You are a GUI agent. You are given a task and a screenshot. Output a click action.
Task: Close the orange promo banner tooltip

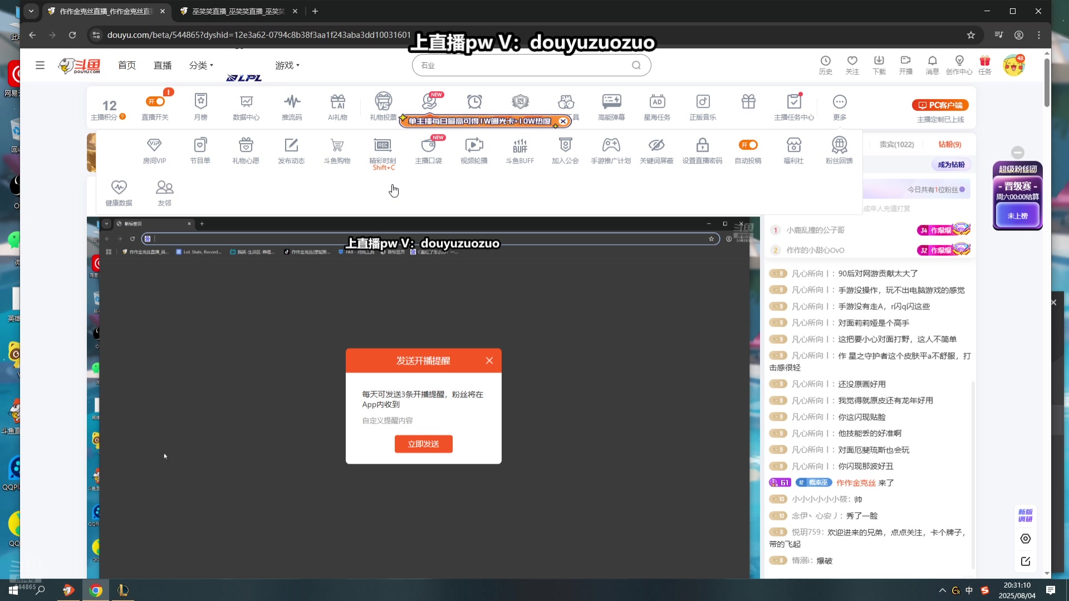[x=563, y=121]
